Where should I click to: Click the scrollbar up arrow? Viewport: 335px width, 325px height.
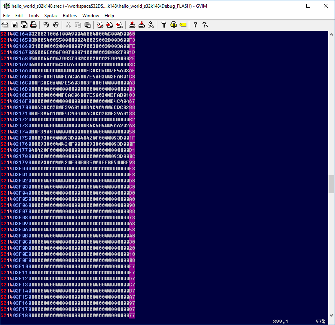click(x=331, y=34)
